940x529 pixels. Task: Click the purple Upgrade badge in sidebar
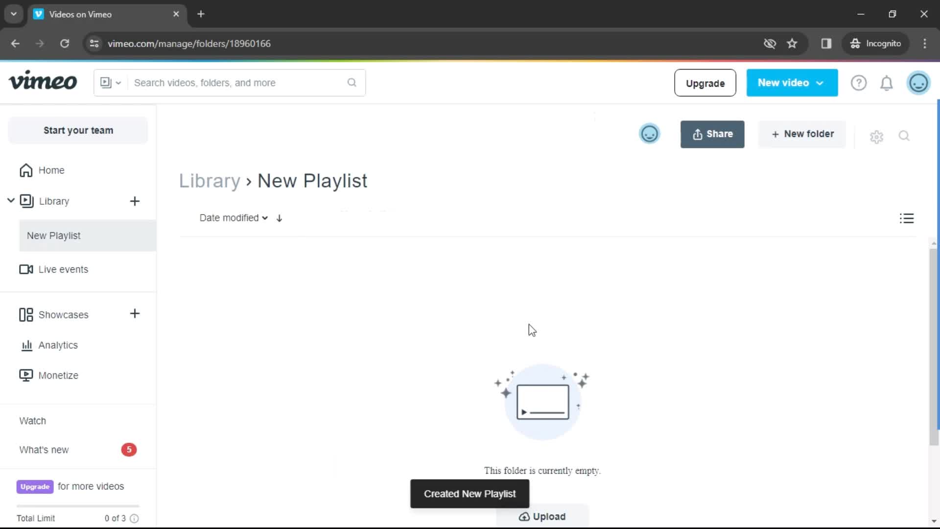click(35, 486)
